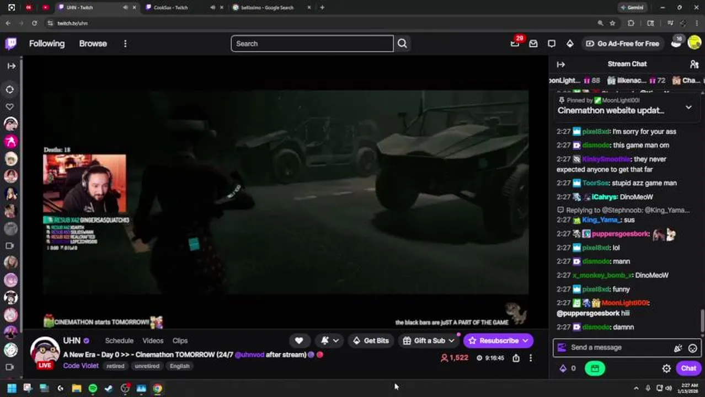Submit search with the magnifier button
The width and height of the screenshot is (705, 397).
402,44
